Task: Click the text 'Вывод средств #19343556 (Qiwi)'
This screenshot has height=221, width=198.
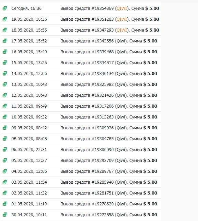Action: tap(94, 41)
